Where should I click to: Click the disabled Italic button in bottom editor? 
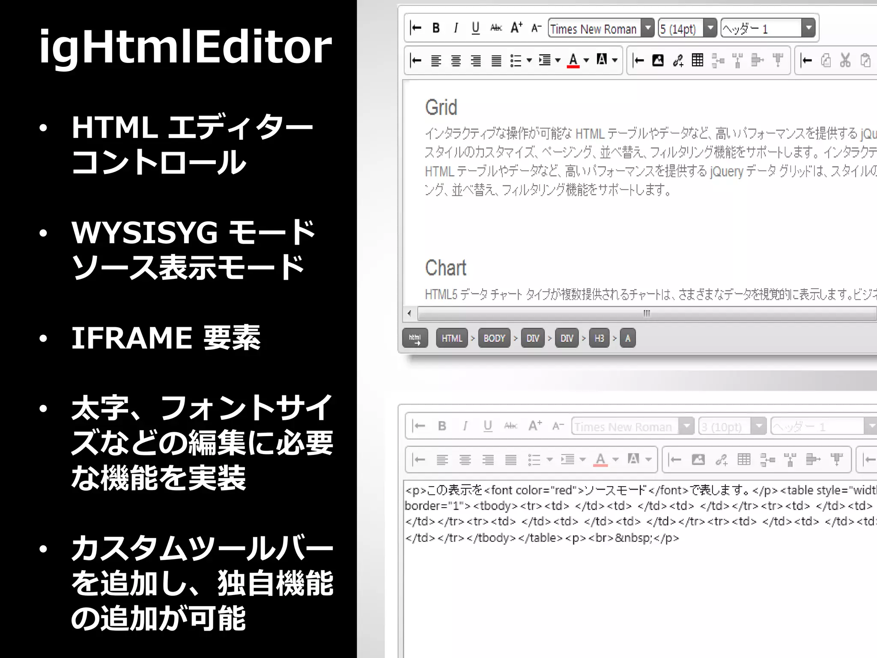465,426
